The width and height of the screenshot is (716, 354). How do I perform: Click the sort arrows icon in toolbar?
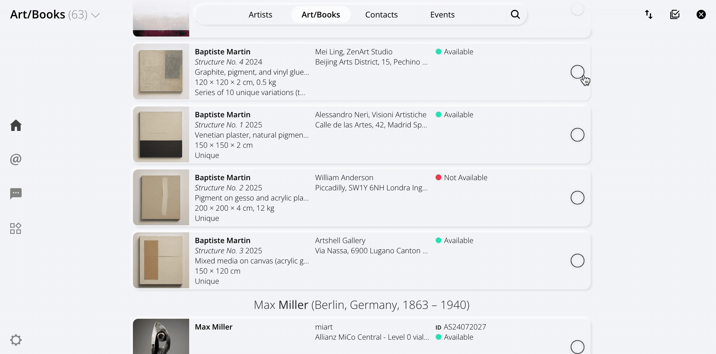click(649, 14)
